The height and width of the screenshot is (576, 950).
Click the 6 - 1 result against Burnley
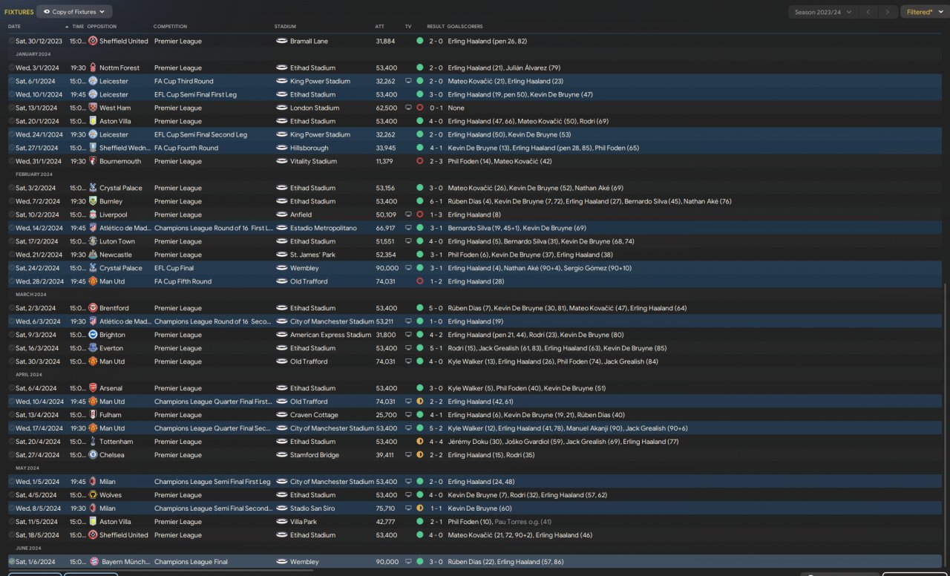[x=436, y=201]
